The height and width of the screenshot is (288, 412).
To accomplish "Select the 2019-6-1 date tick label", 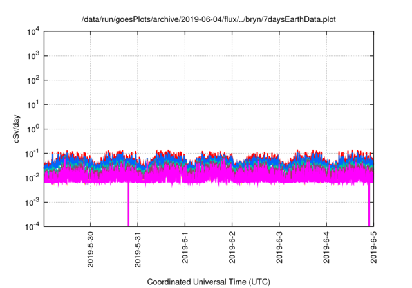I will (185, 248).
